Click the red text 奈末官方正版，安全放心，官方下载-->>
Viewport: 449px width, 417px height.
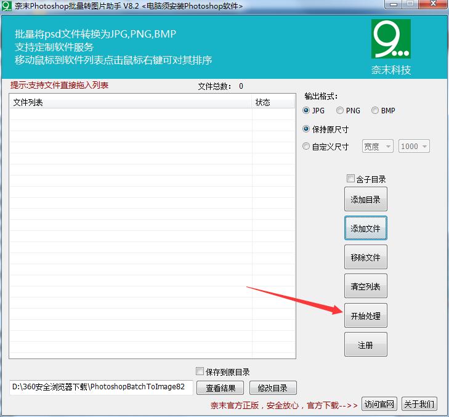tap(284, 405)
